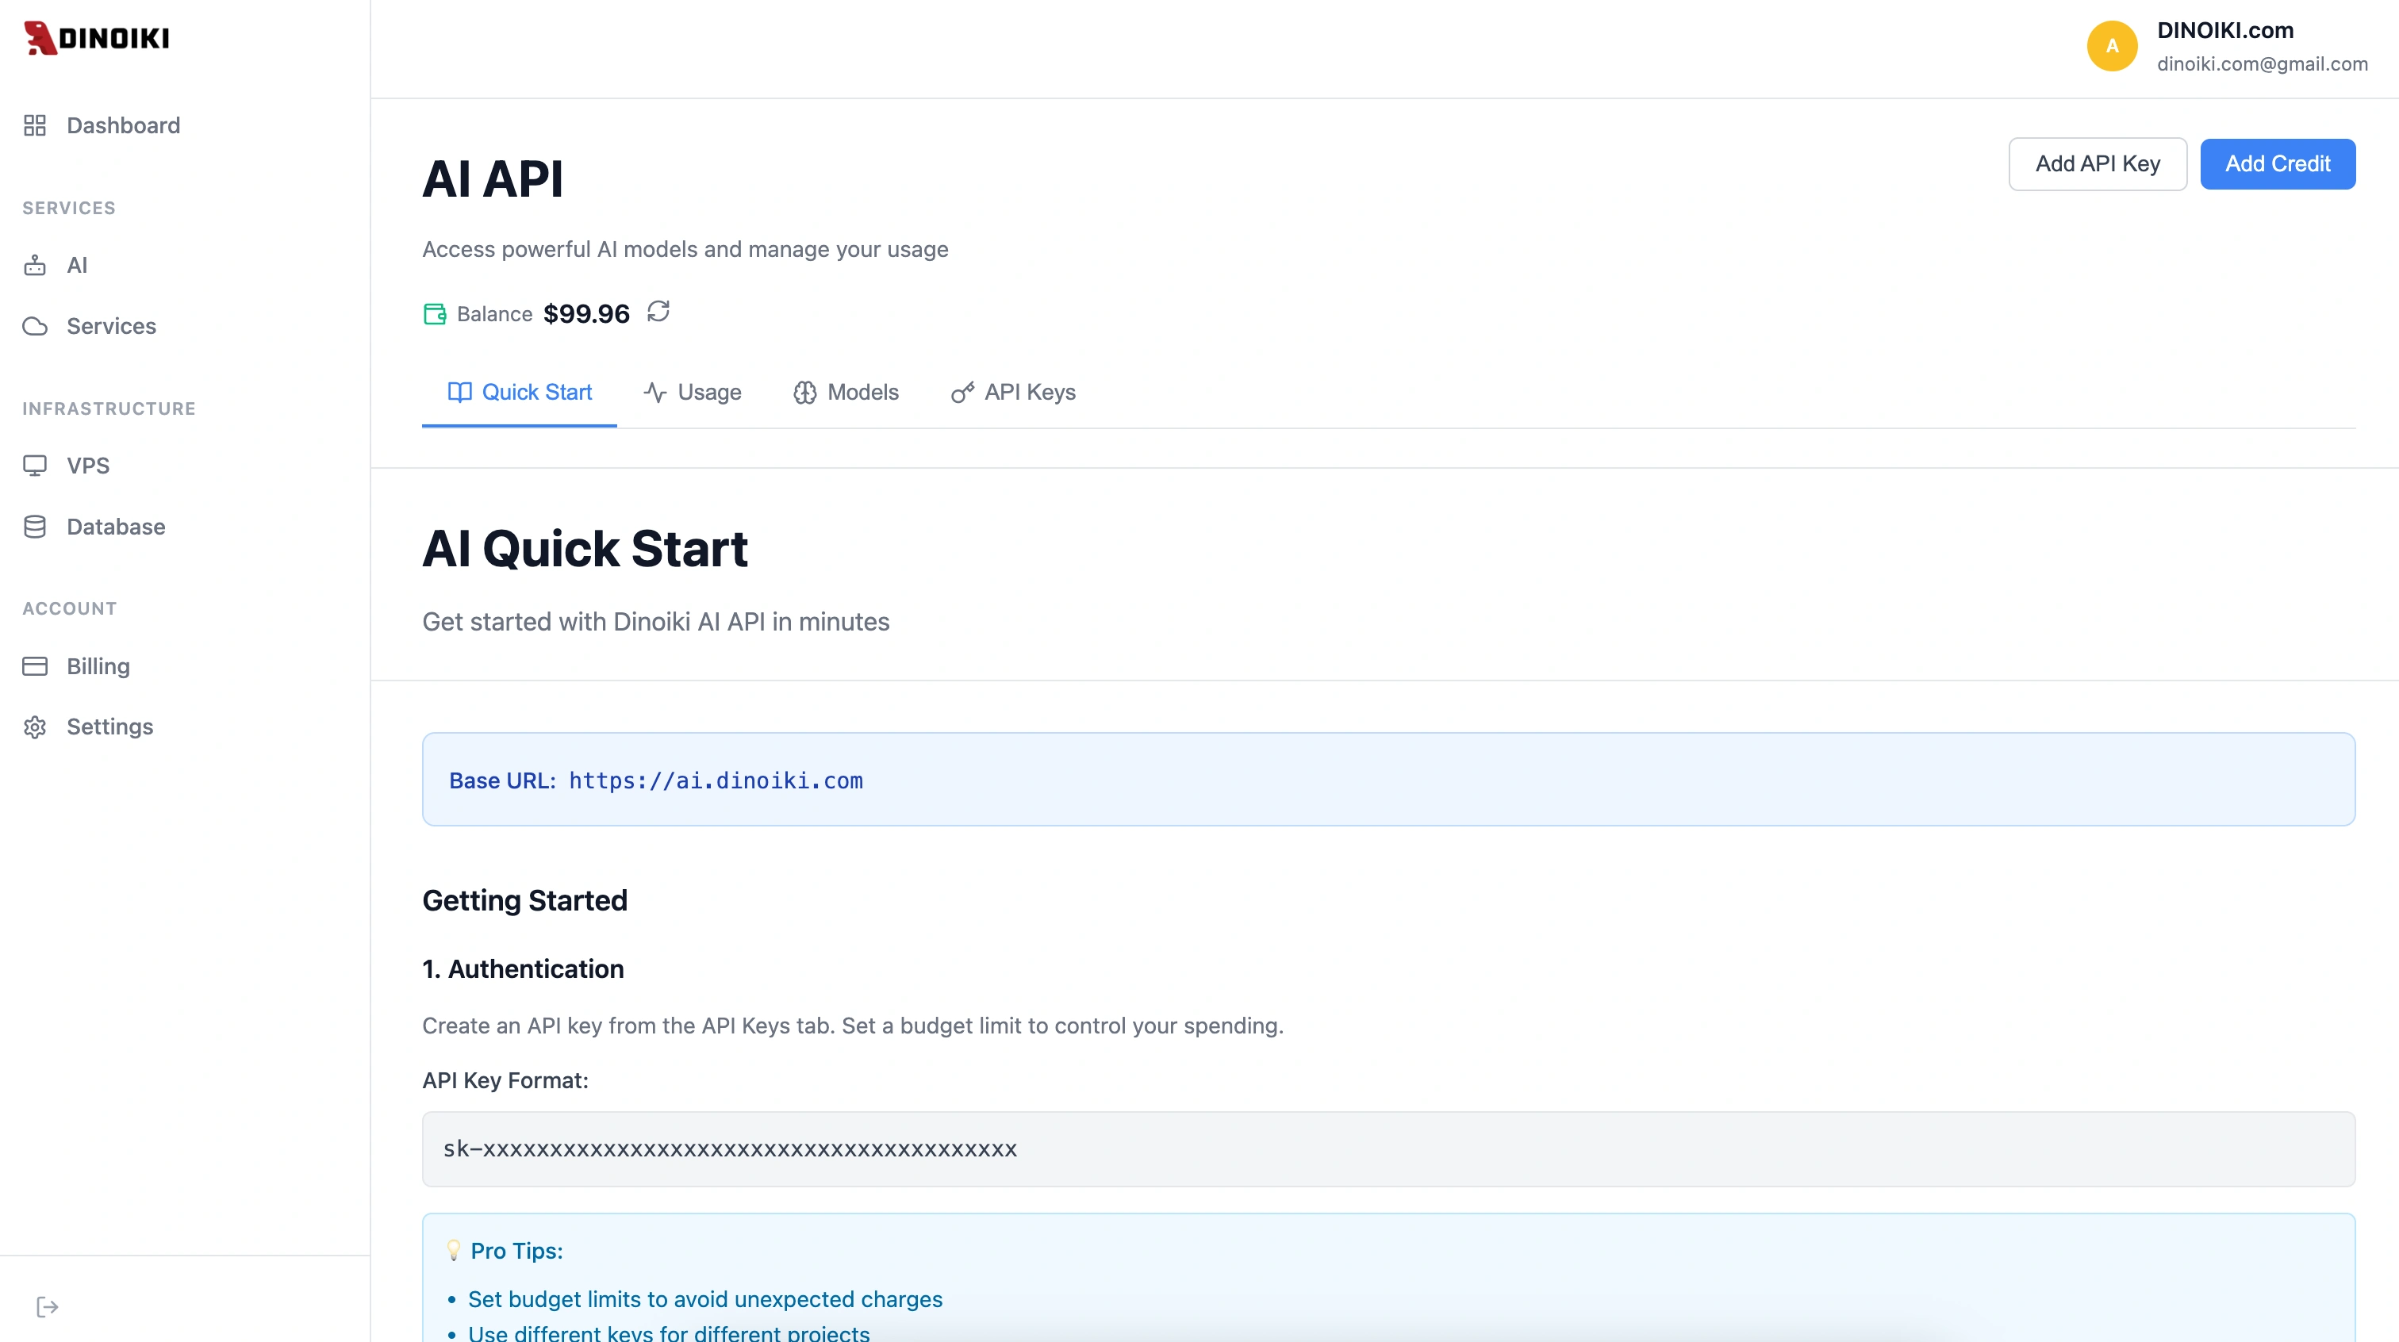This screenshot has height=1342, width=2399.
Task: Click the Services cloud icon
Action: [36, 326]
